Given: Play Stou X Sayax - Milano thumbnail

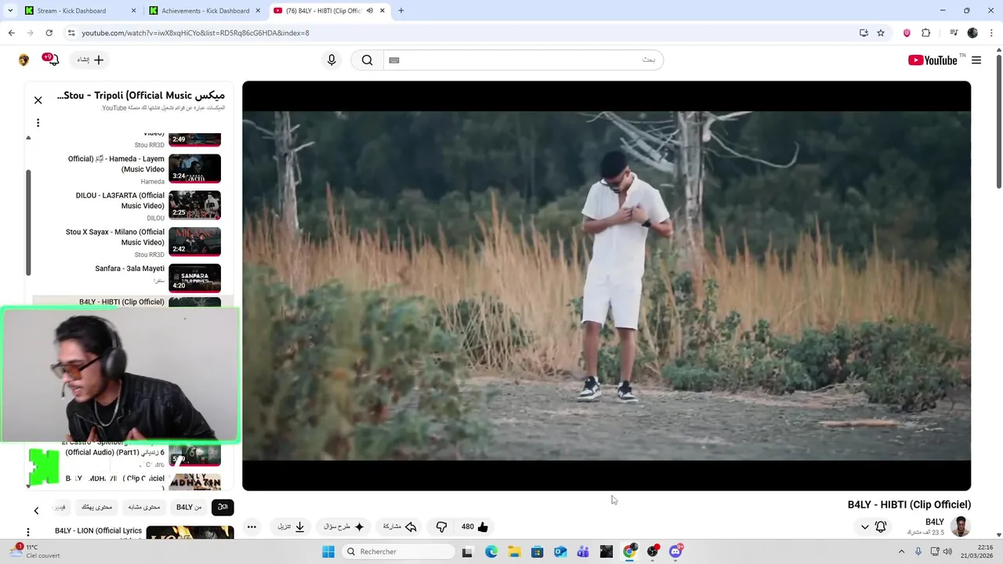Looking at the screenshot, I should [195, 242].
